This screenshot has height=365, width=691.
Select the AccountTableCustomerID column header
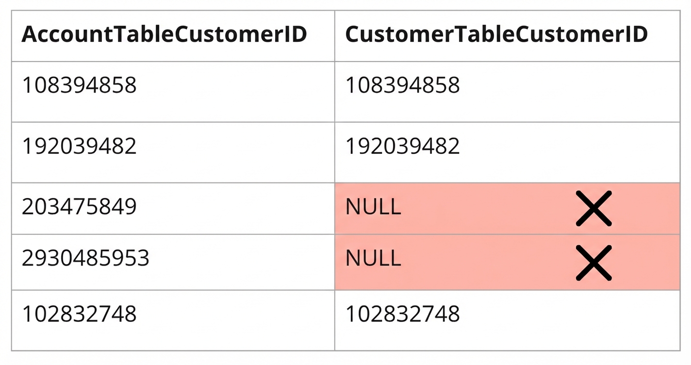[x=165, y=35]
